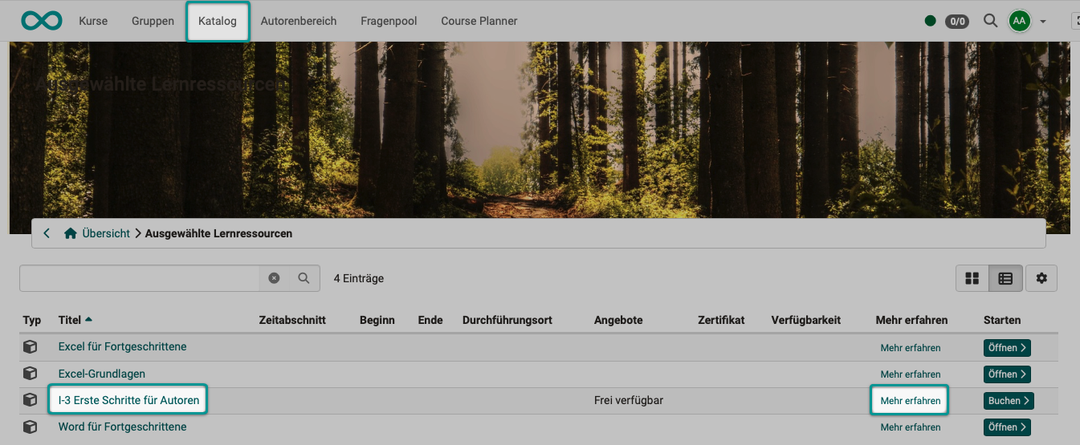Click the Zertifikat column header
Image resolution: width=1080 pixels, height=445 pixels.
(722, 320)
